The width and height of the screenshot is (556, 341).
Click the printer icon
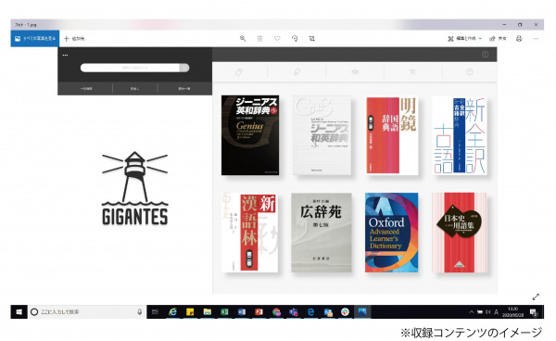tap(519, 38)
